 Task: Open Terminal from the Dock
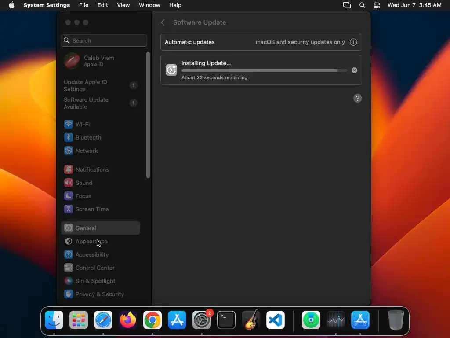point(226,320)
